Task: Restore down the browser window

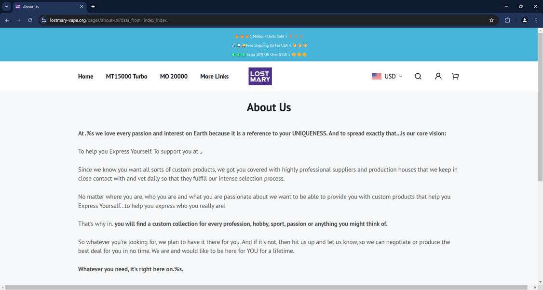Action: (521, 7)
